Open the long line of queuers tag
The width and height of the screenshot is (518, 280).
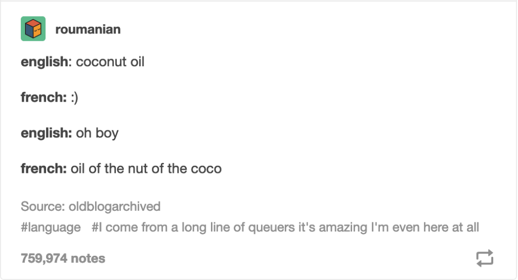[x=285, y=227]
